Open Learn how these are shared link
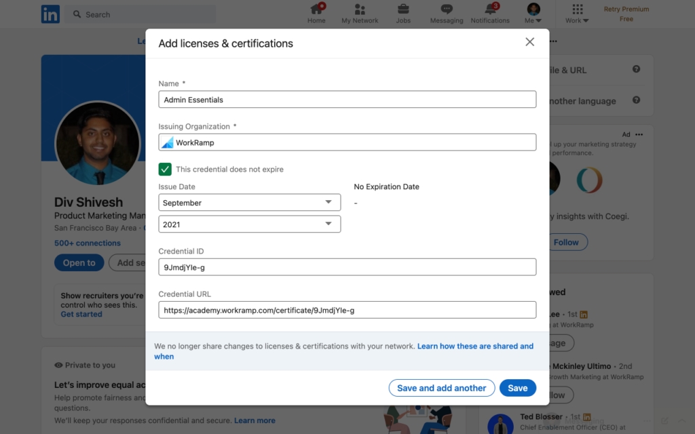Screen dimensions: 695x434 [475, 347]
